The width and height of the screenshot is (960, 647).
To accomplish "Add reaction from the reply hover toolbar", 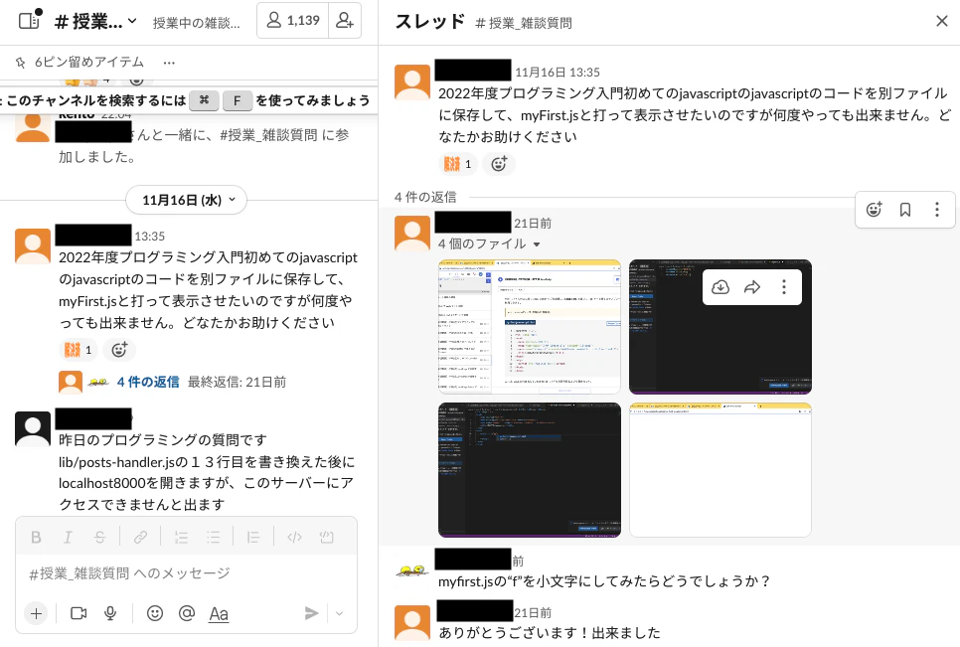I will [874, 210].
